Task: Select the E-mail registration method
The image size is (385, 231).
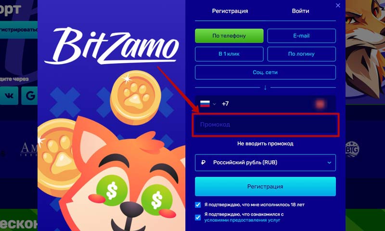Action: [x=301, y=36]
